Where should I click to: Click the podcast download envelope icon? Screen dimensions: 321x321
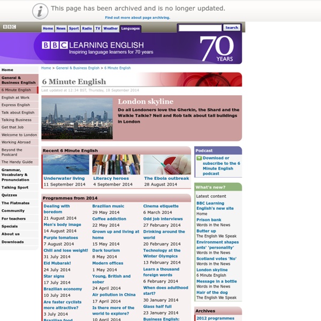click(x=199, y=158)
